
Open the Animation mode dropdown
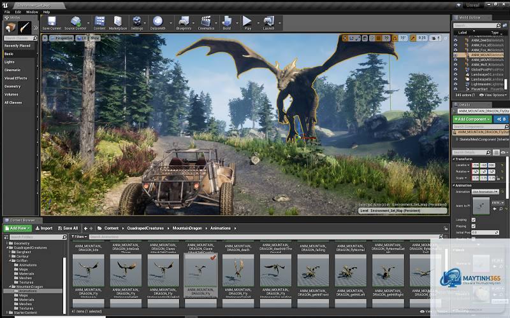pyautogui.click(x=485, y=192)
